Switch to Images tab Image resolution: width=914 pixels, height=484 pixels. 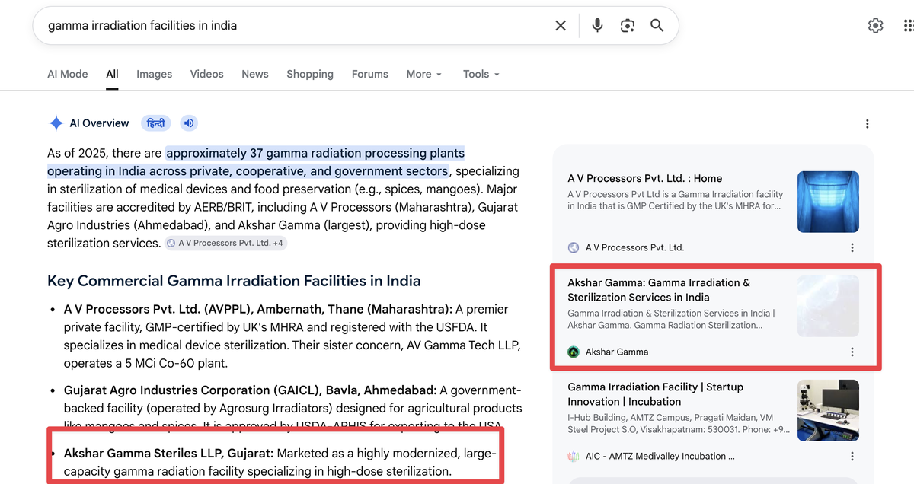click(x=155, y=74)
